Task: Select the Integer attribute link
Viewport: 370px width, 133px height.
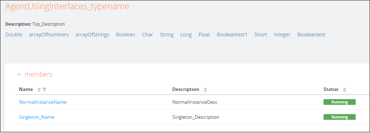Action: pyautogui.click(x=282, y=35)
